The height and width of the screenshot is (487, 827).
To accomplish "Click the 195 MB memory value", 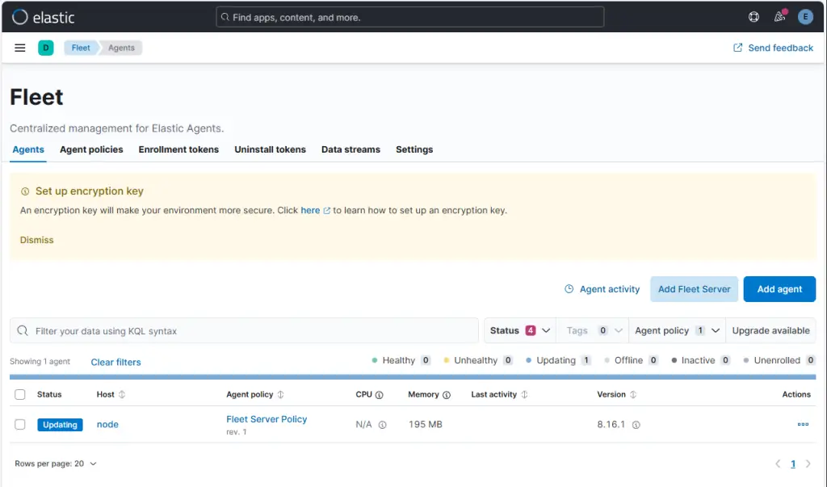I will pyautogui.click(x=426, y=425).
